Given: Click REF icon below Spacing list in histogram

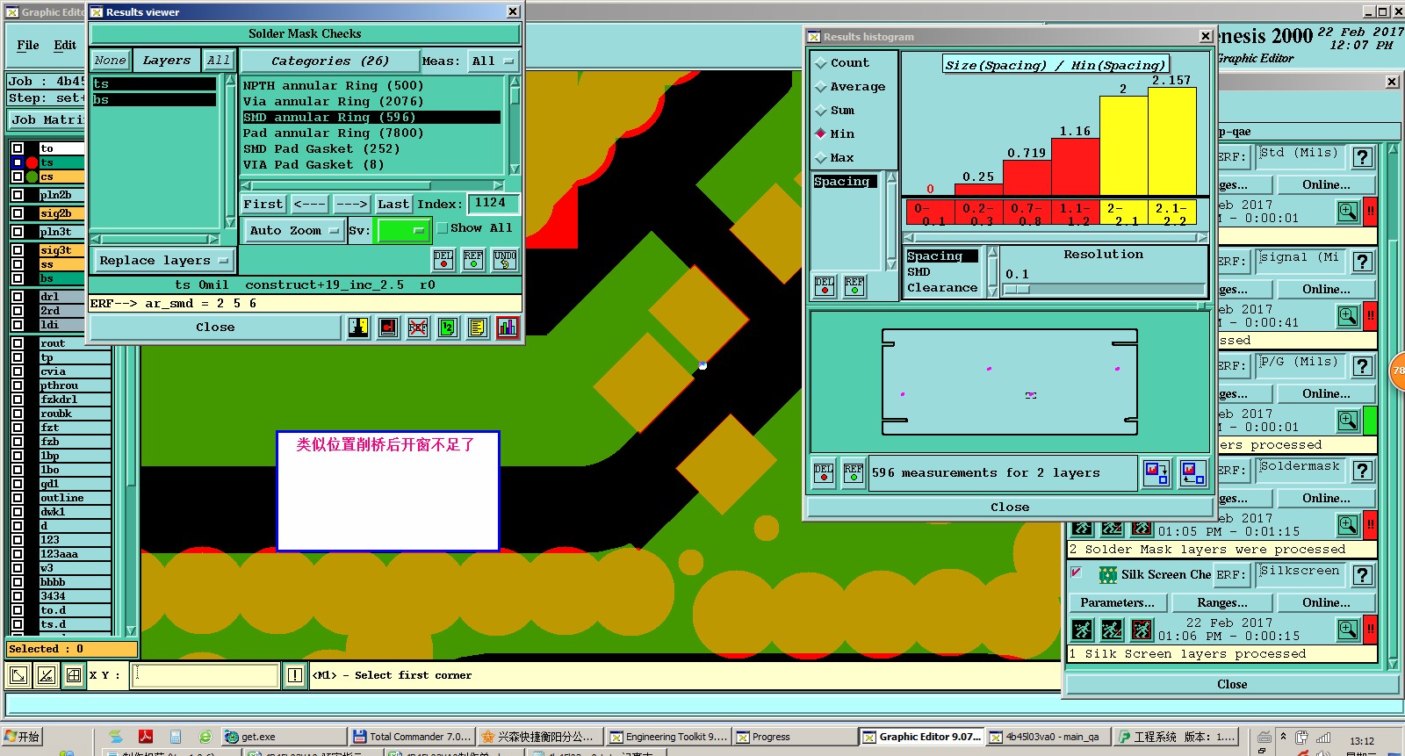Looking at the screenshot, I should click(854, 286).
